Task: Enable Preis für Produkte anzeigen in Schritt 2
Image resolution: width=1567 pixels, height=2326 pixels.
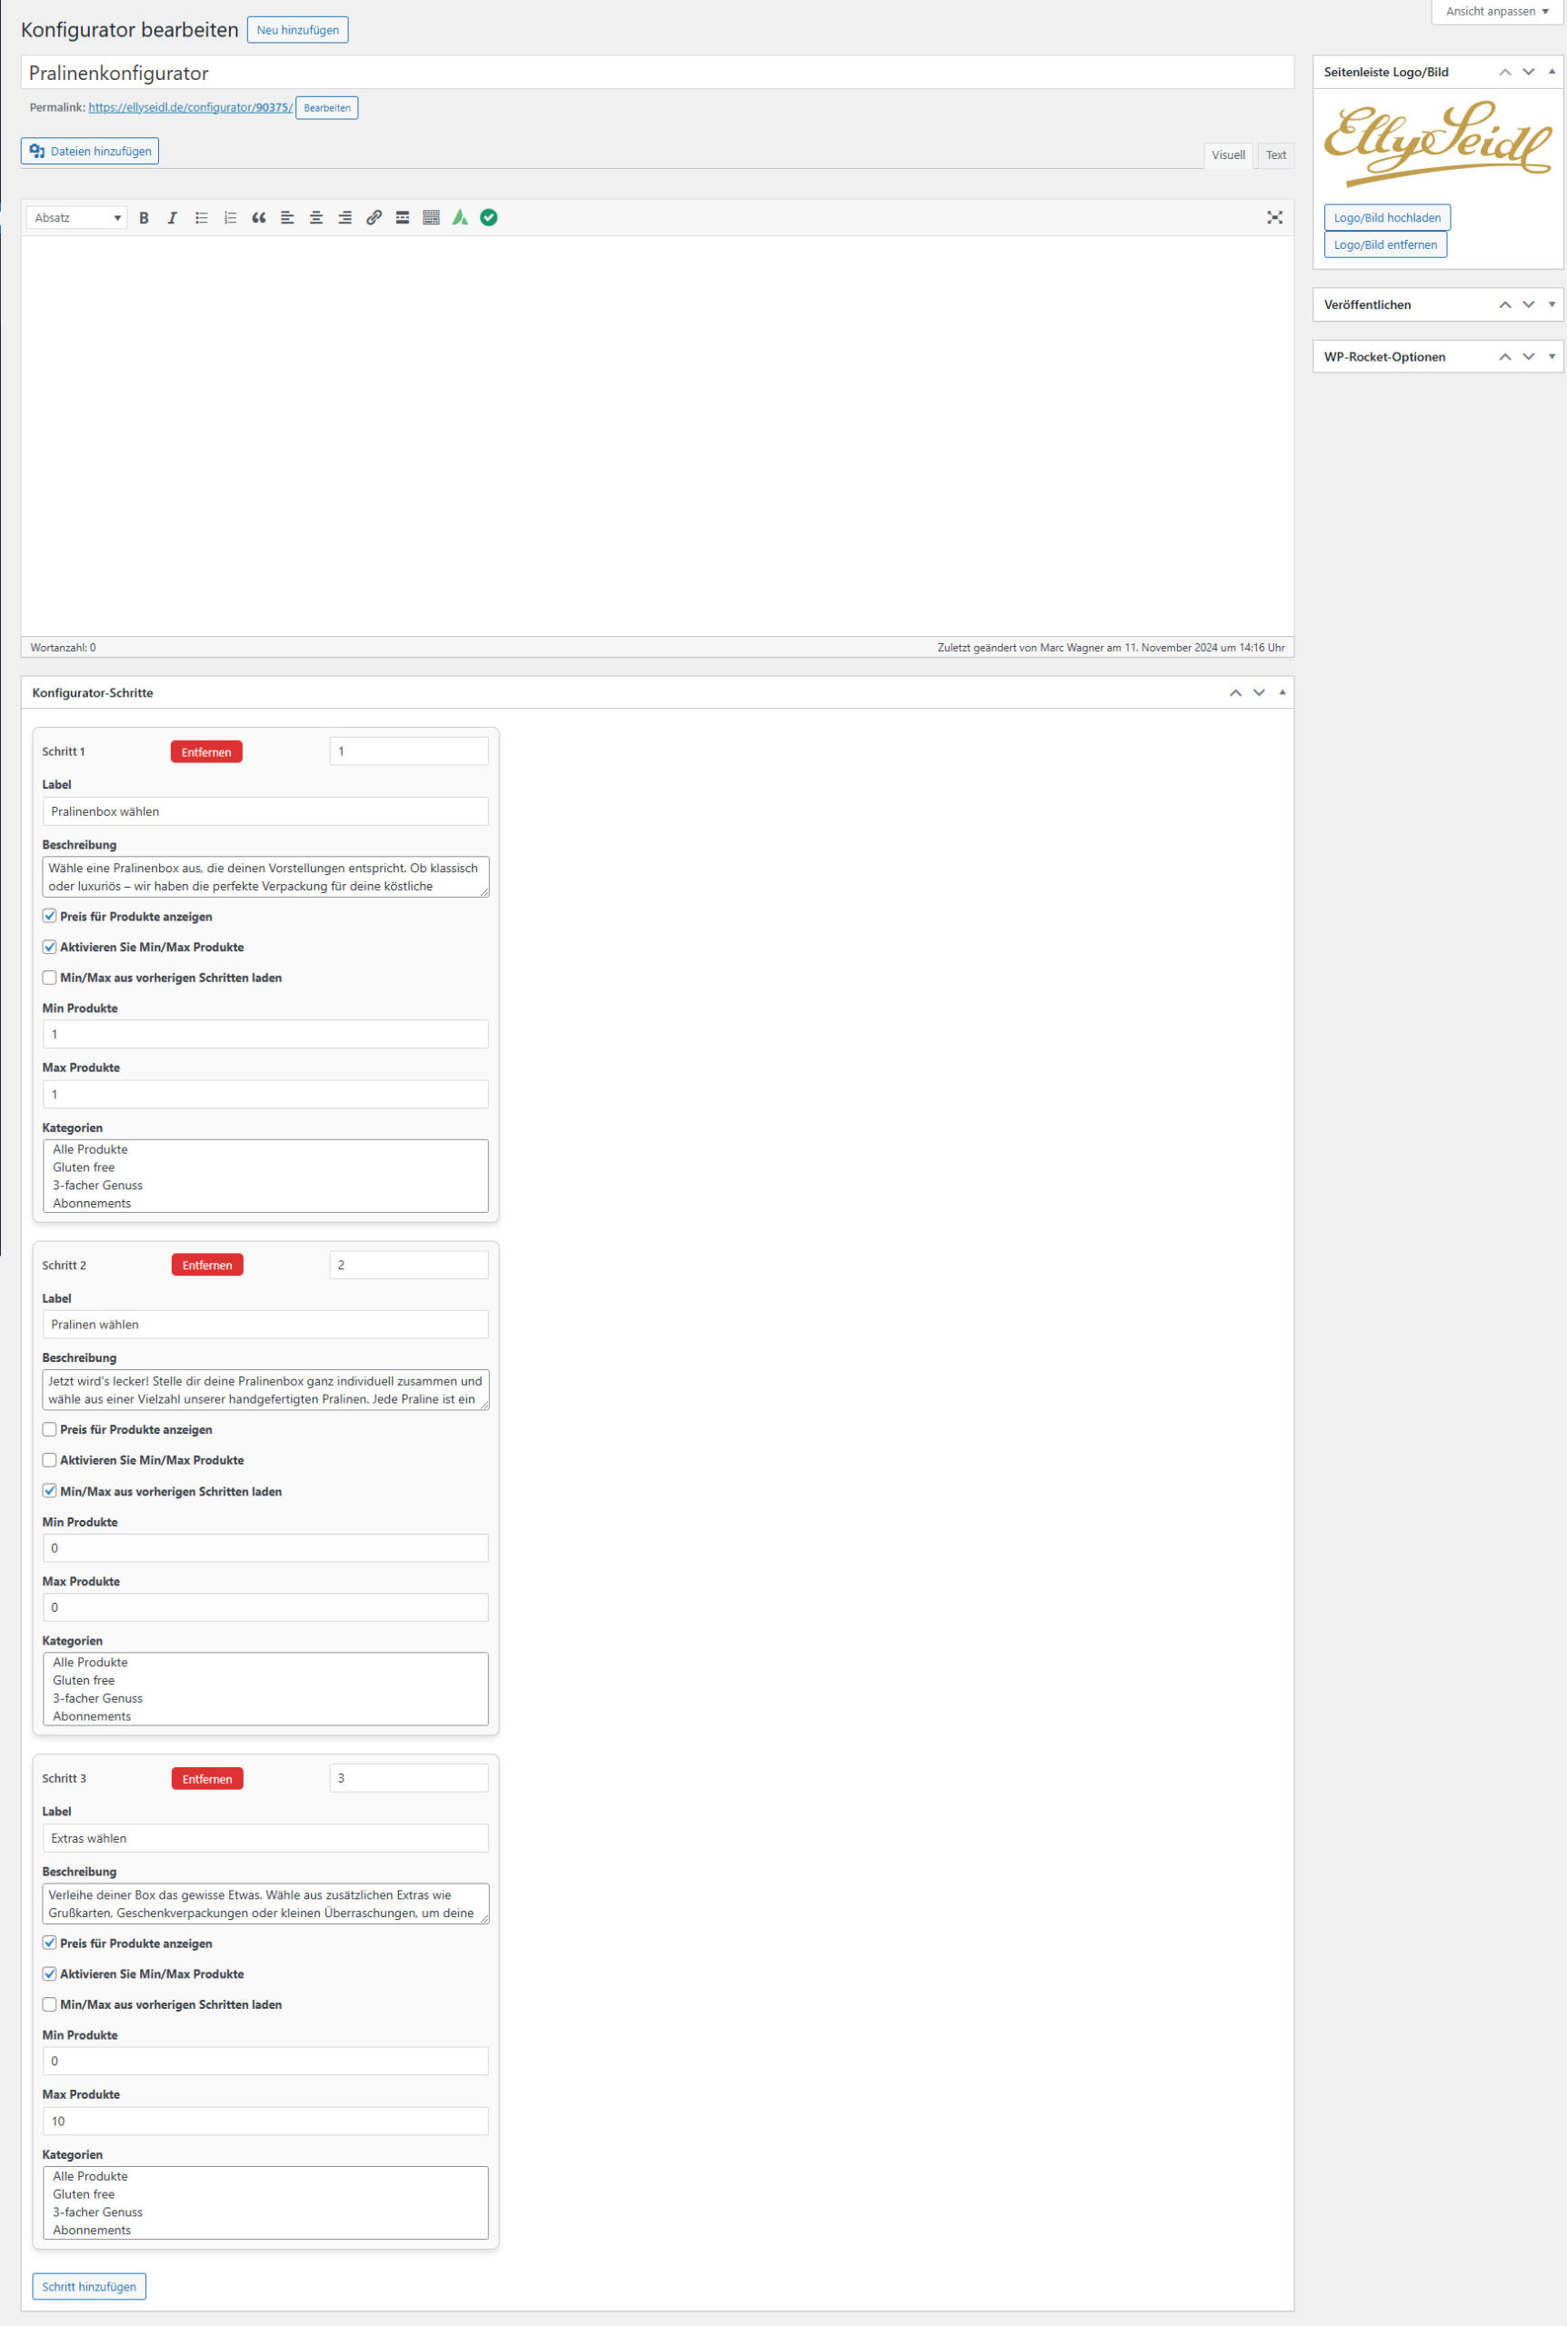Action: pyautogui.click(x=49, y=1429)
